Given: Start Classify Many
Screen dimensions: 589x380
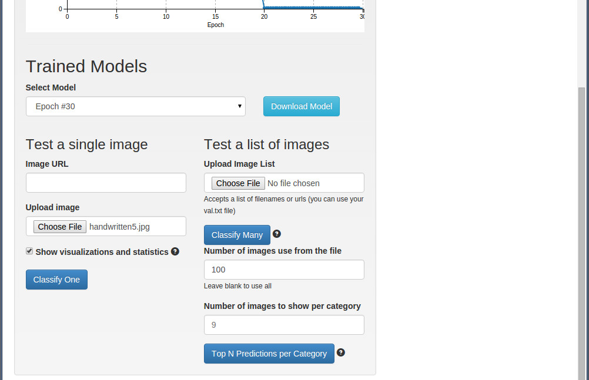Looking at the screenshot, I should click(237, 235).
